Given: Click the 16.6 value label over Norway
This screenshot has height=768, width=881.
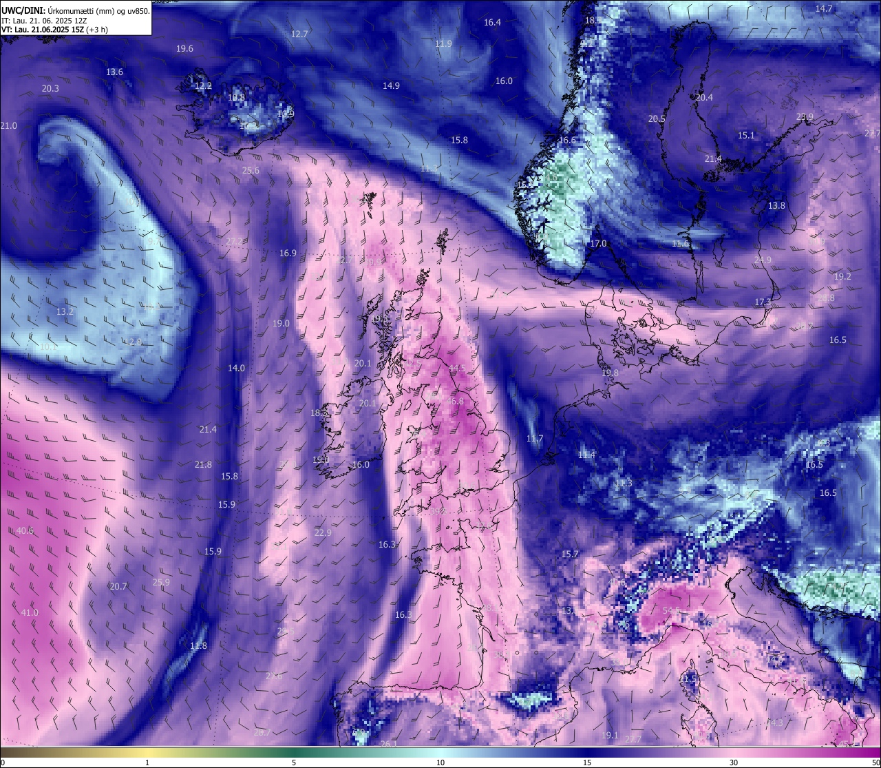Looking at the screenshot, I should coord(567,140).
